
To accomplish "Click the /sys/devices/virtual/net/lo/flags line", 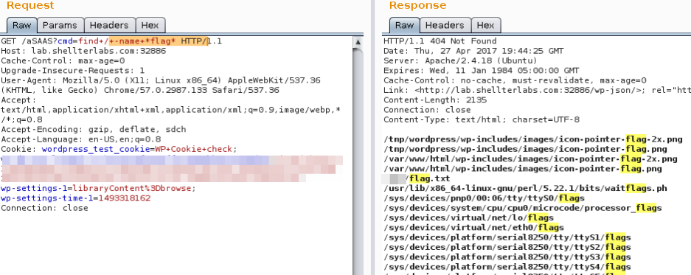I will pyautogui.click(x=468, y=217).
